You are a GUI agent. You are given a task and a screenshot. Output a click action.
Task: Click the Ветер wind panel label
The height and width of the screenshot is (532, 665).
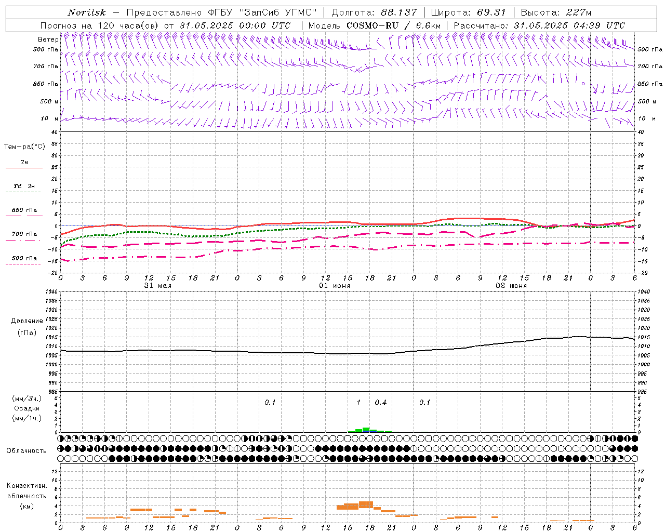coord(48,39)
